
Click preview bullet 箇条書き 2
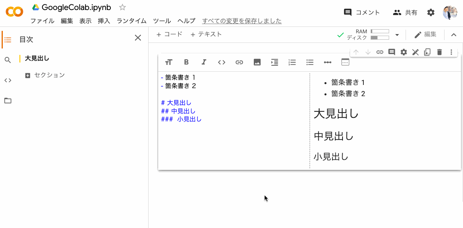348,94
